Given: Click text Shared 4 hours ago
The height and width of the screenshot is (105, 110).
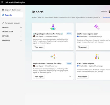Looking at the screenshot, I should point(51,36).
